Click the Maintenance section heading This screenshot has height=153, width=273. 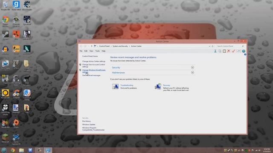tap(119, 73)
